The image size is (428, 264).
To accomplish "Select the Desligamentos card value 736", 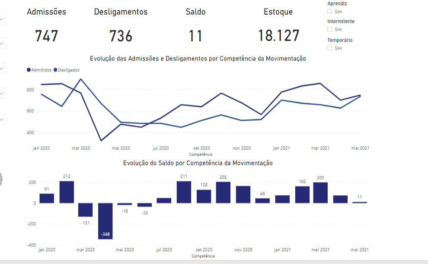I will point(121,36).
